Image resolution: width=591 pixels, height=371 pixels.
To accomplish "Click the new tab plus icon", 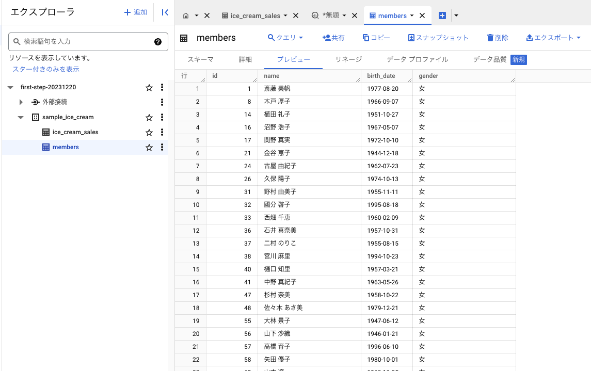I will click(x=442, y=16).
